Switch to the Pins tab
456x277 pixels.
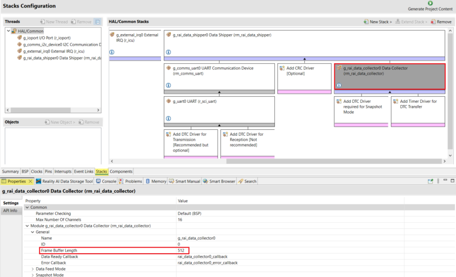tap(48, 172)
